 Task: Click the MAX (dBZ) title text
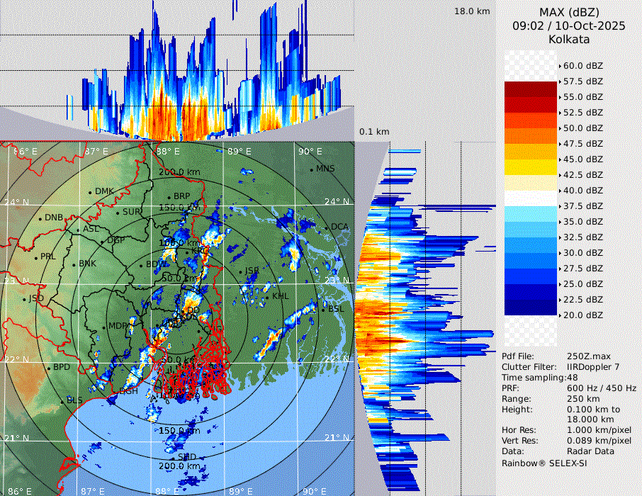coord(569,12)
